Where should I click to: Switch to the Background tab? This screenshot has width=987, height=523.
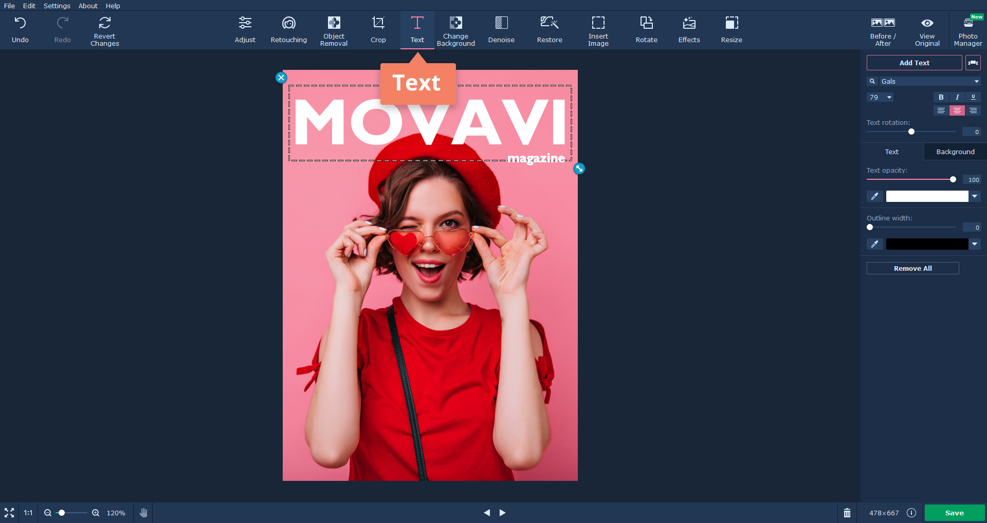[955, 152]
